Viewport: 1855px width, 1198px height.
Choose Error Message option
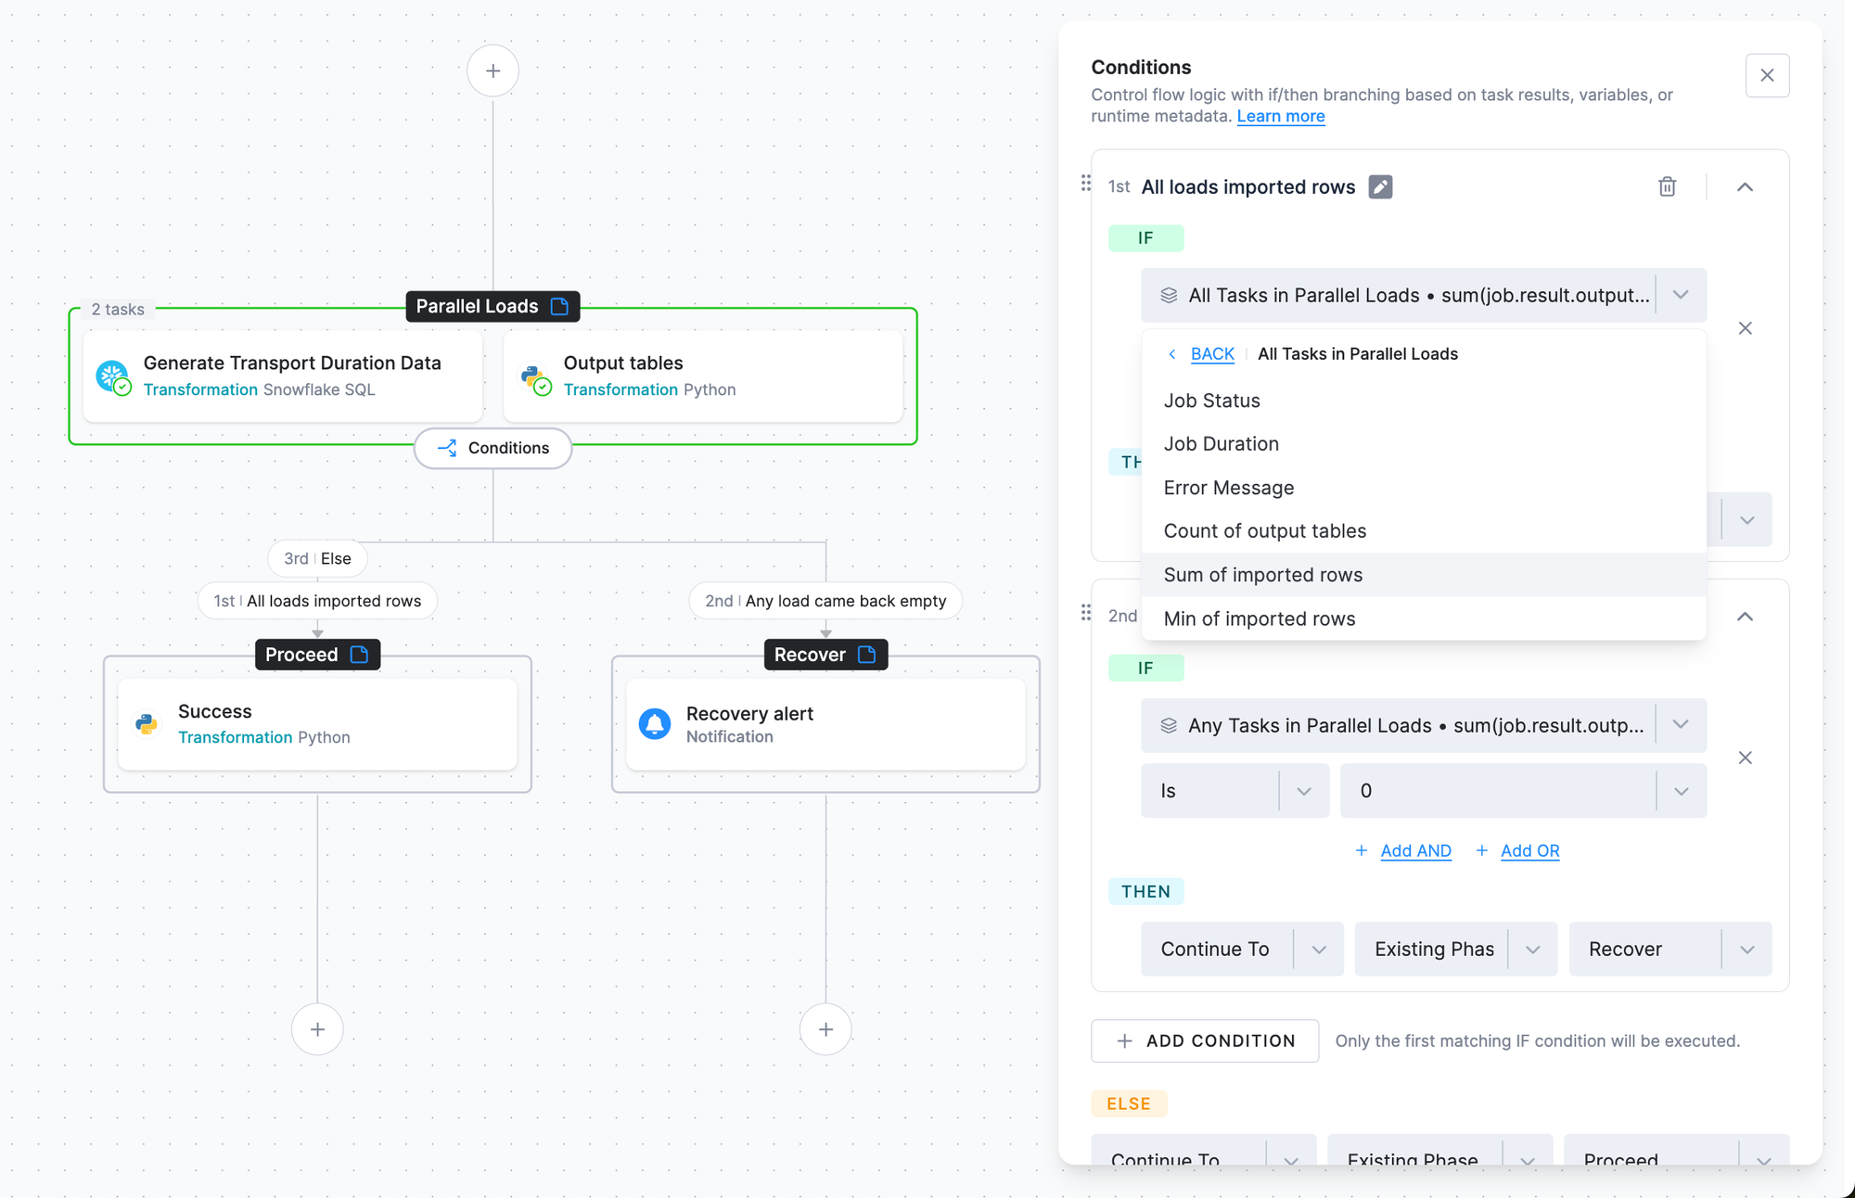[1424, 488]
